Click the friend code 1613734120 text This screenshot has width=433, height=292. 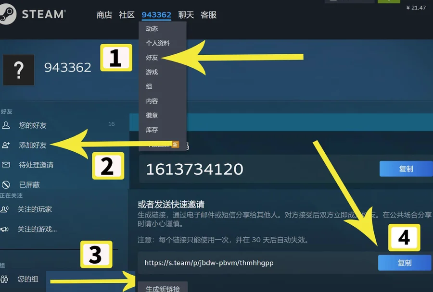click(194, 169)
